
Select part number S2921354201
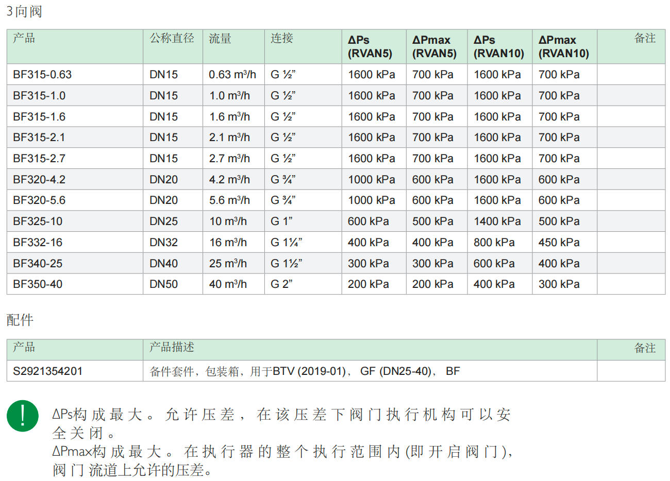click(x=47, y=371)
